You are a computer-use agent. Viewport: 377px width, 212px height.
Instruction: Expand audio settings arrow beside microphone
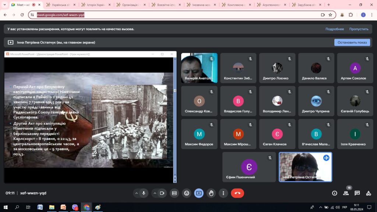(136, 193)
